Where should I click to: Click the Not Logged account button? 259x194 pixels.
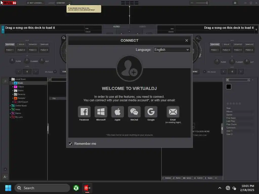pos(35,3)
